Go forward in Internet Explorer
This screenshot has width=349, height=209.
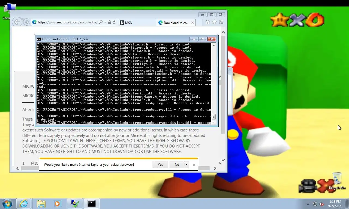click(26, 22)
